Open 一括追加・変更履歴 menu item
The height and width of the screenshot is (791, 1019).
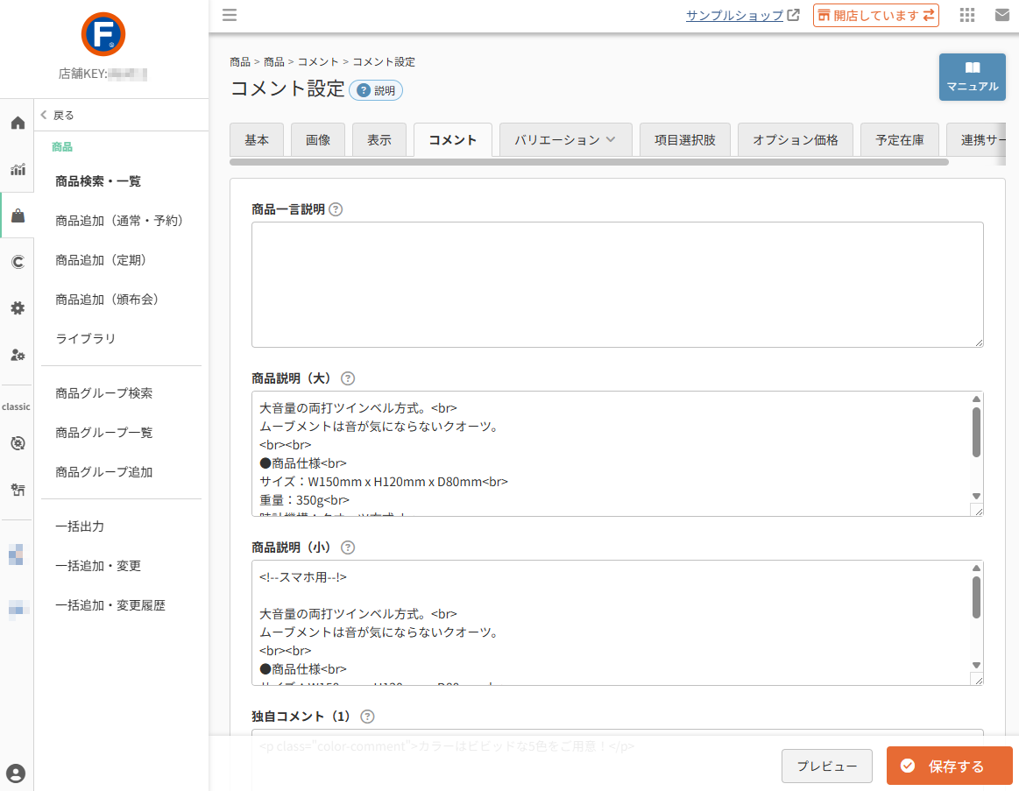point(110,605)
